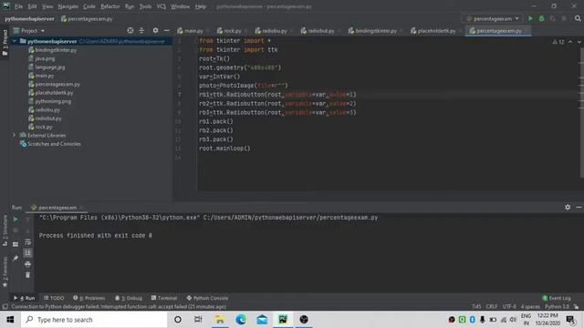Open the Project view dropdown
This screenshot has height=328, width=584.
pyautogui.click(x=29, y=30)
